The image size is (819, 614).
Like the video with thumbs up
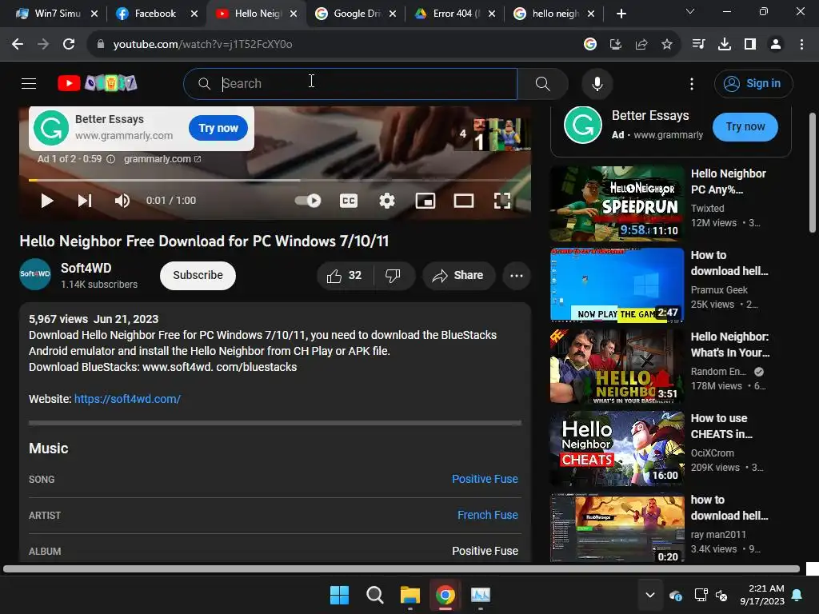click(344, 276)
